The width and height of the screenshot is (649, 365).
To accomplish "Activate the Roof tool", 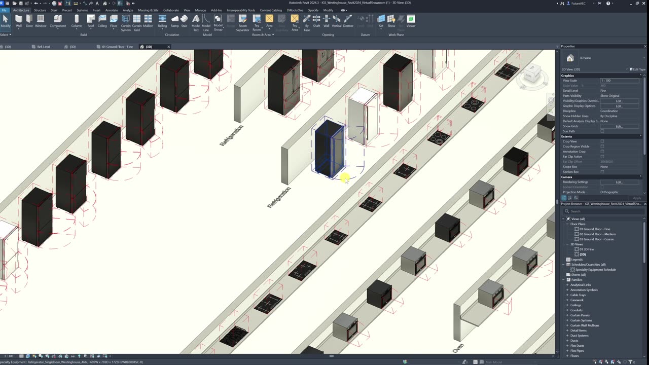I will 91,21.
